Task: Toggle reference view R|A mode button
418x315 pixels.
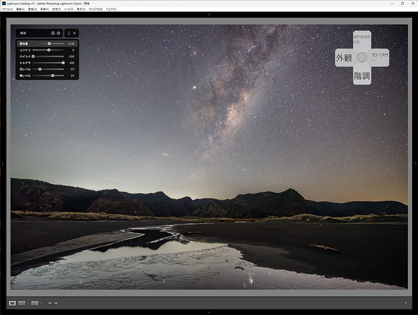Action: [22, 303]
